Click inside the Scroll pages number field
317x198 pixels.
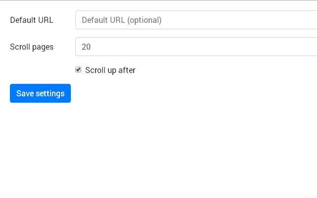[x=196, y=47]
